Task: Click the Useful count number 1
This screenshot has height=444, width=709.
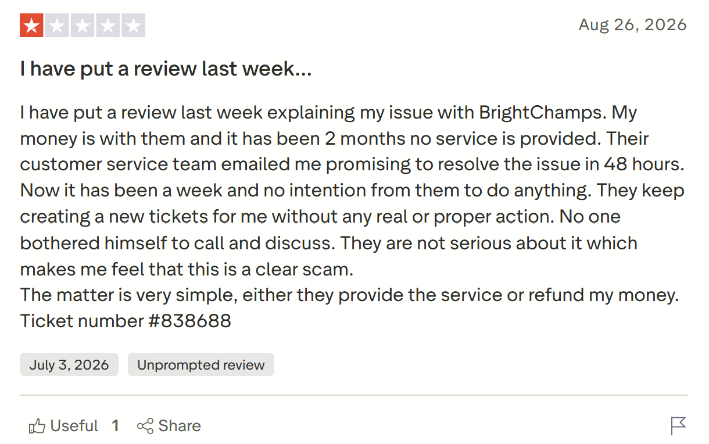Action: pos(116,426)
